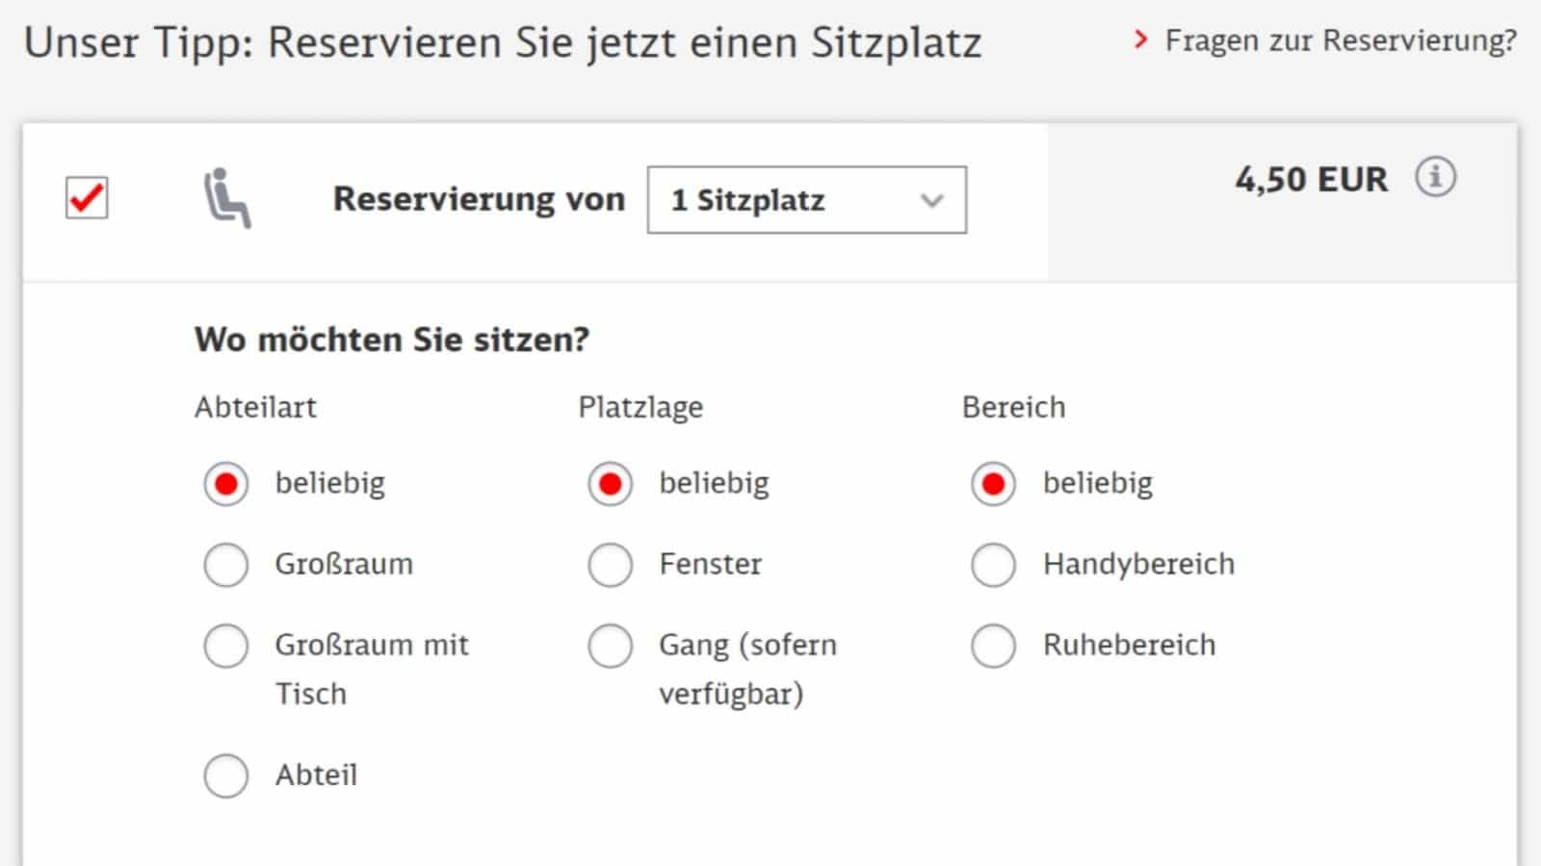Click the red arrow before Fragen zur Reservierung
The height and width of the screenshot is (866, 1541).
[1141, 40]
